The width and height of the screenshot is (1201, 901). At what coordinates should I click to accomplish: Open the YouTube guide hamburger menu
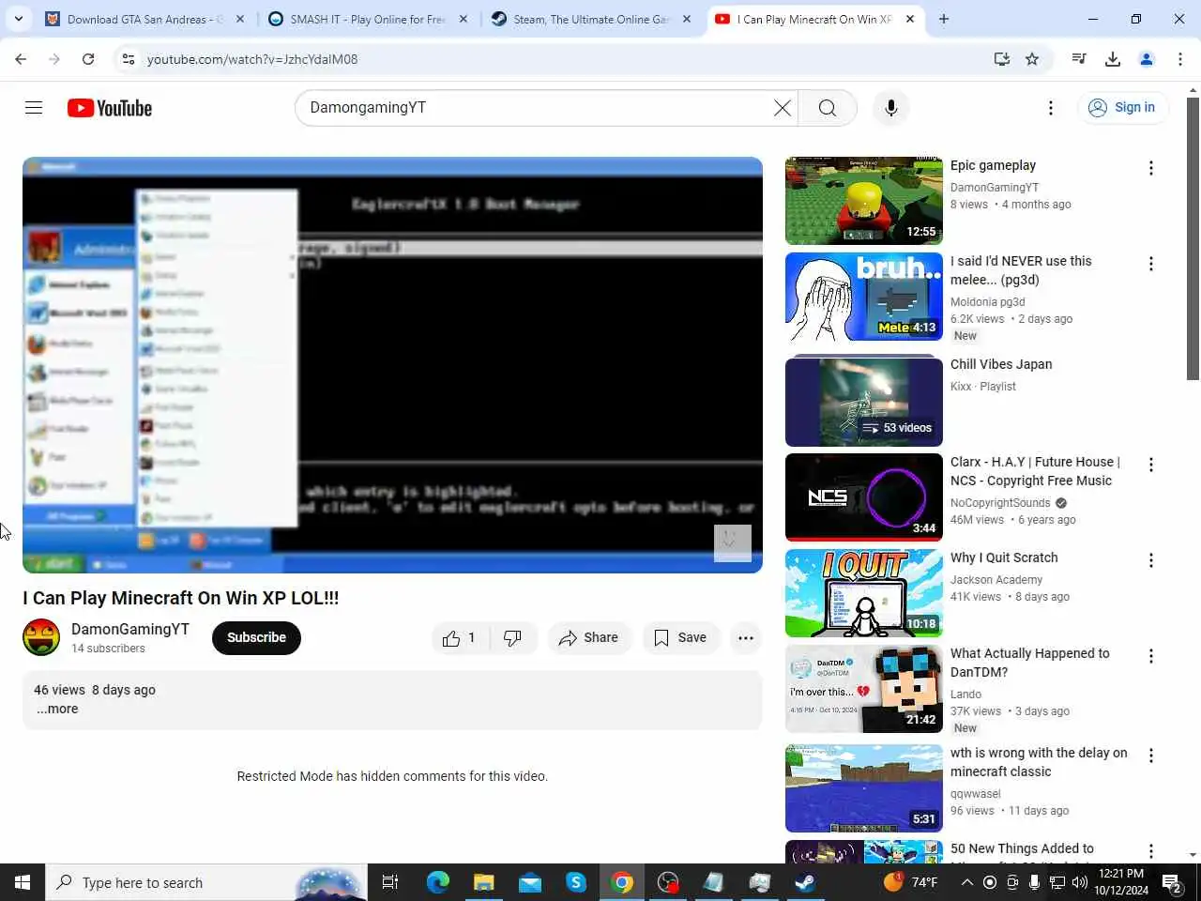point(34,108)
